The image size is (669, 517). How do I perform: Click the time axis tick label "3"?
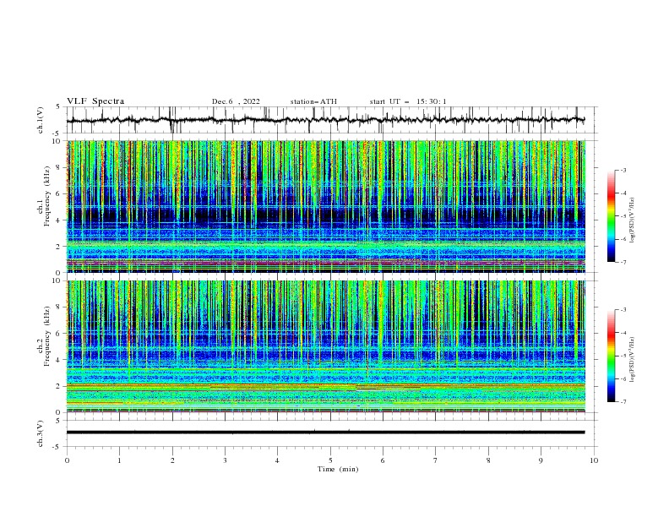coord(225,460)
